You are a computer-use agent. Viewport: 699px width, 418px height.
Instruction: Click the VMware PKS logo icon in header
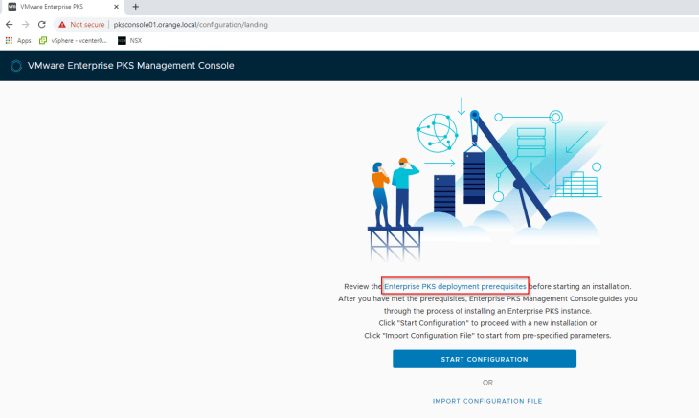tap(15, 66)
